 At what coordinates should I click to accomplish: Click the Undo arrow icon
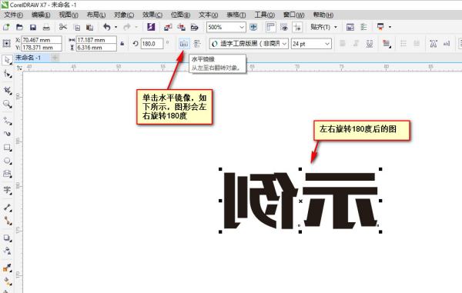[107, 27]
